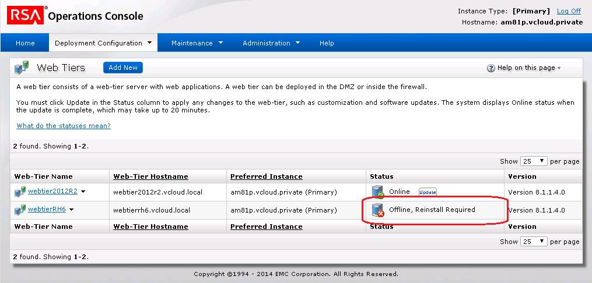Click the RSA logo icon
The image size is (592, 283).
(26, 16)
